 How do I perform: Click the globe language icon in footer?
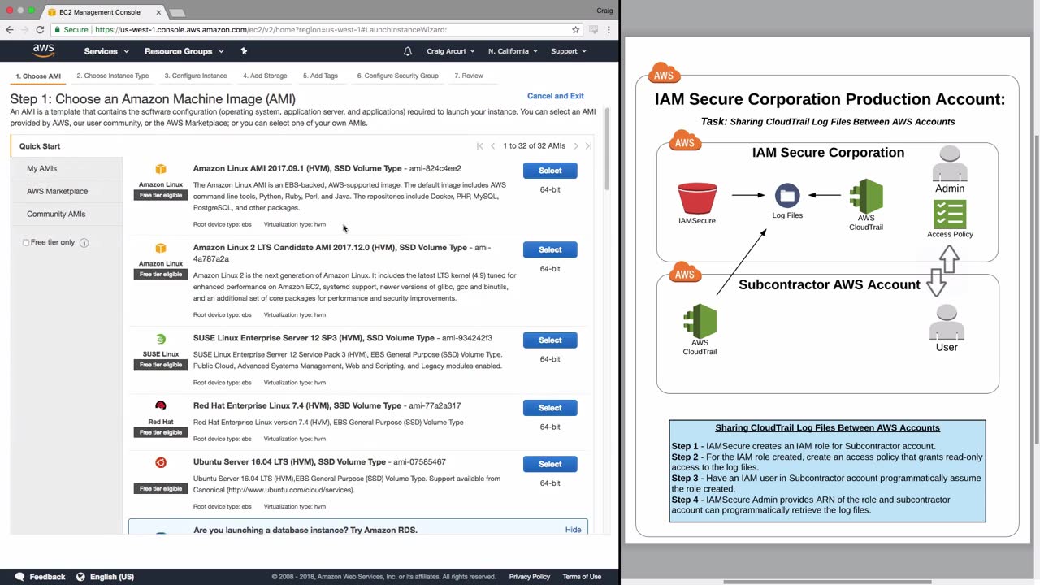pyautogui.click(x=80, y=577)
